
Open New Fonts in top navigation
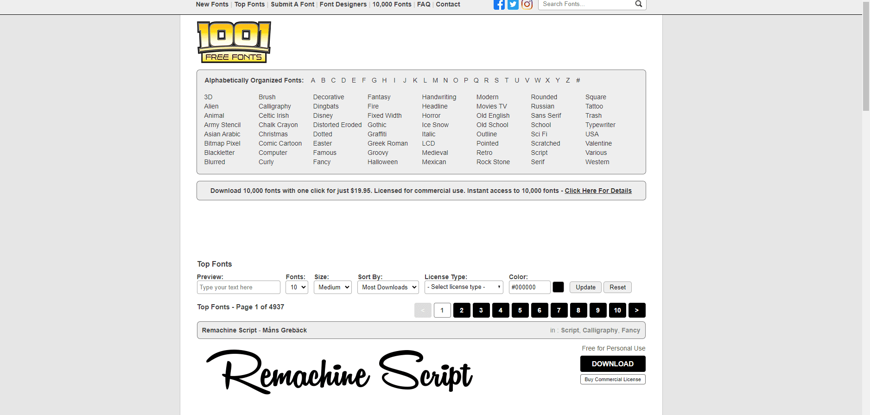(x=212, y=4)
